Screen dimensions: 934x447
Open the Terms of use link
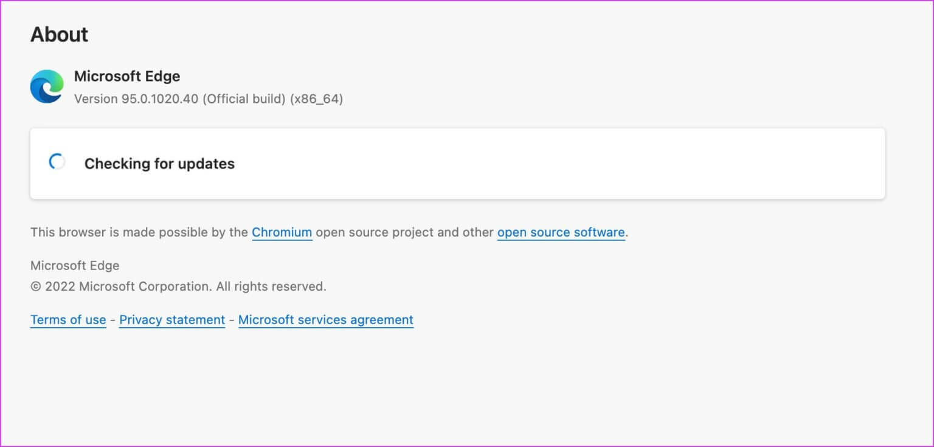[x=68, y=320]
